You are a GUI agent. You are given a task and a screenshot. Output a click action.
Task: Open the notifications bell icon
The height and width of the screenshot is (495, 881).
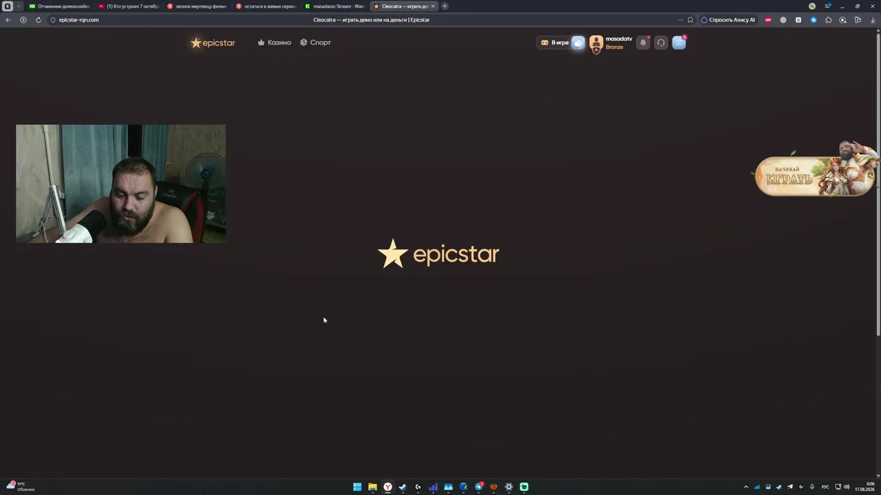pos(643,43)
